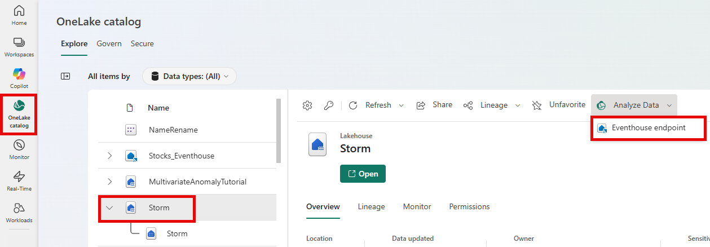Viewport: 710px width, 247px height.
Task: Switch to the Govern tab
Action: click(x=109, y=43)
